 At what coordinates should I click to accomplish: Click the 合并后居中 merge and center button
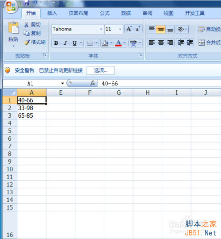pos(210,42)
